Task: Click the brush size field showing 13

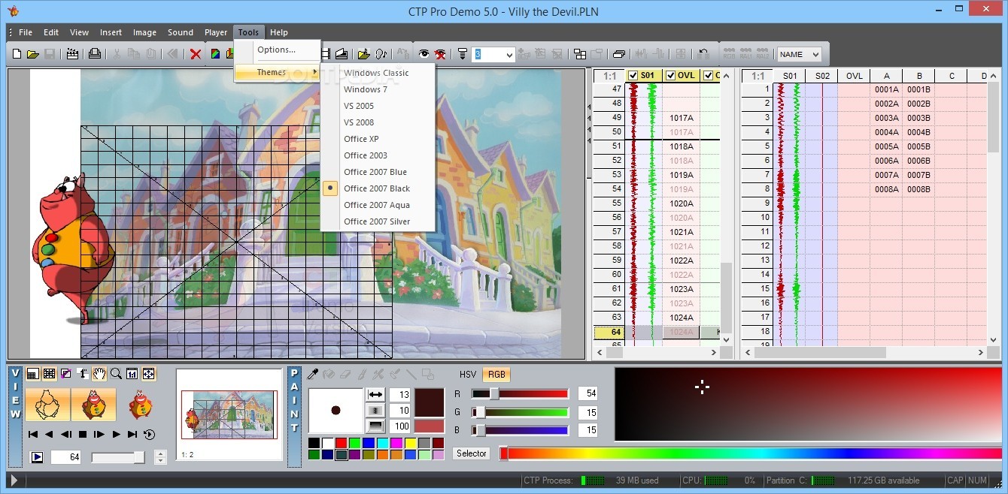Action: point(400,394)
